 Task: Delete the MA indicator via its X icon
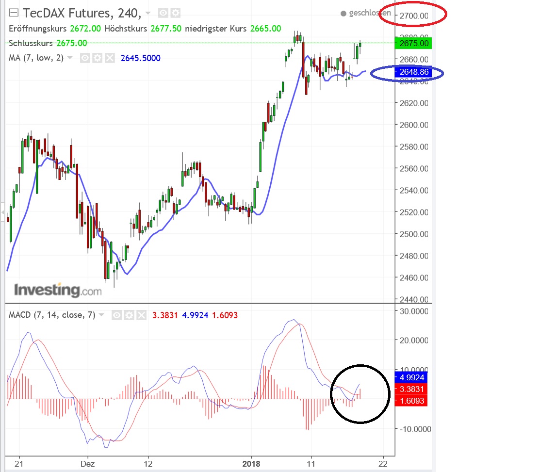tap(110, 58)
